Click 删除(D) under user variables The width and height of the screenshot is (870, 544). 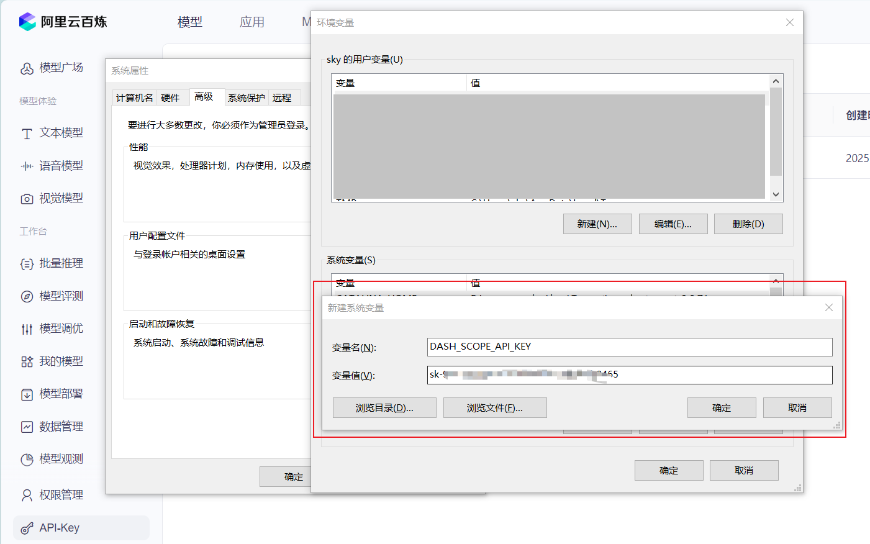(x=748, y=224)
